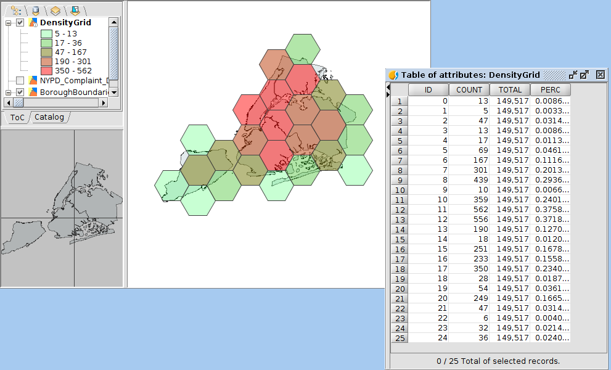Collapse the BoroughBoundaries tree node

[x=9, y=92]
